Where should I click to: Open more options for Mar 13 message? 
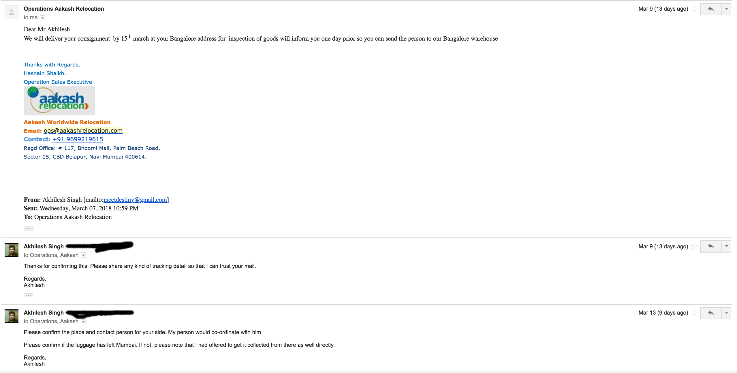[726, 313]
